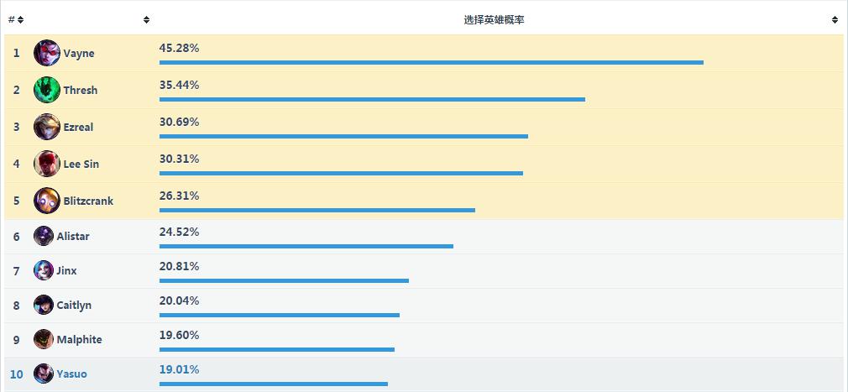
Task: Open the Yasuo name link
Action: pyautogui.click(x=72, y=374)
